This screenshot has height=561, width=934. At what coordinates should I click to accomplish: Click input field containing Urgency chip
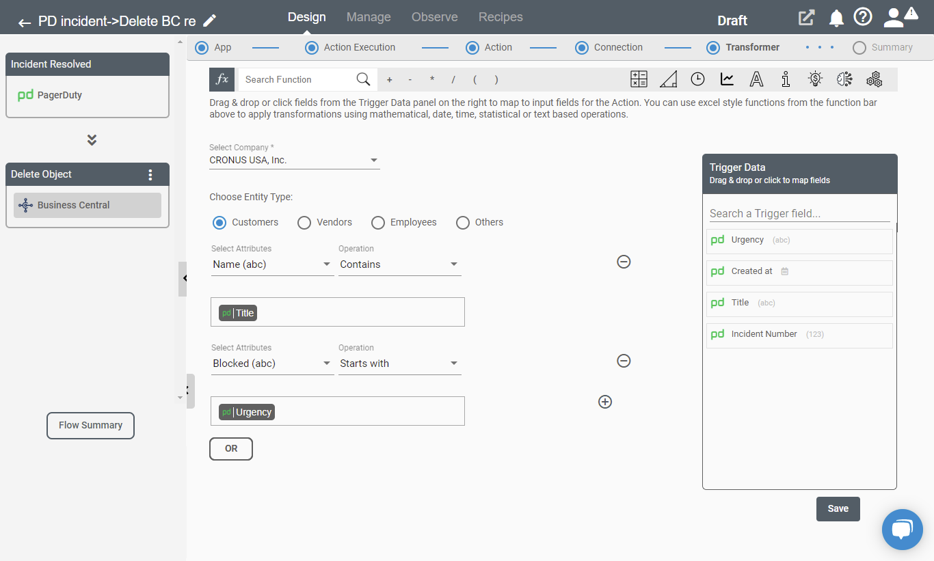338,411
